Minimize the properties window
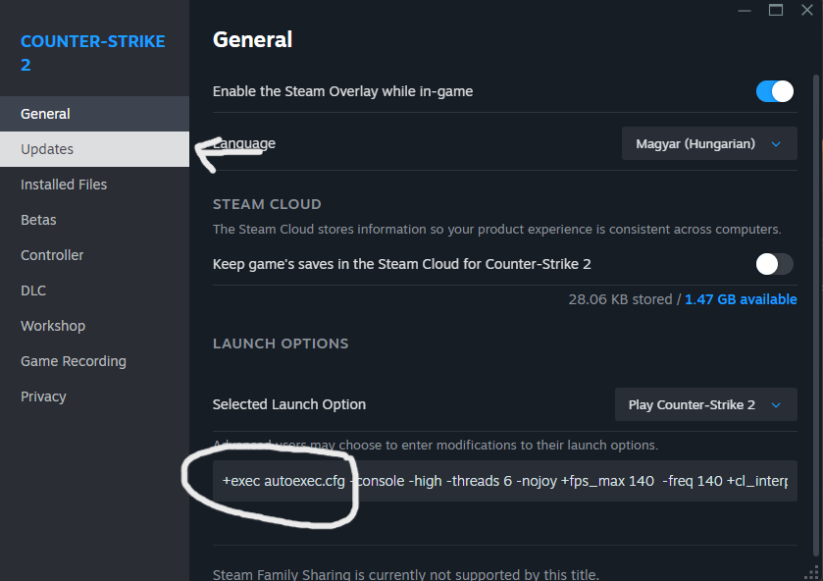 pos(745,11)
